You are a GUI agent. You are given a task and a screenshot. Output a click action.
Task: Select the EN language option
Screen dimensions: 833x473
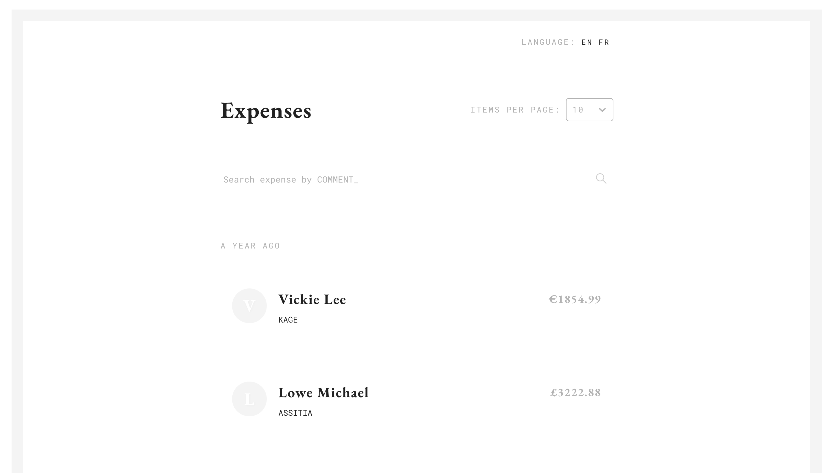coord(586,42)
